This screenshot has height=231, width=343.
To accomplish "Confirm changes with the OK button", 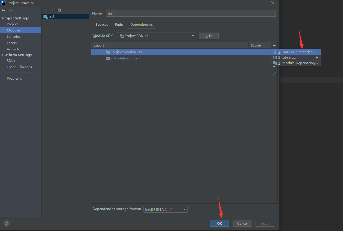I will point(219,223).
